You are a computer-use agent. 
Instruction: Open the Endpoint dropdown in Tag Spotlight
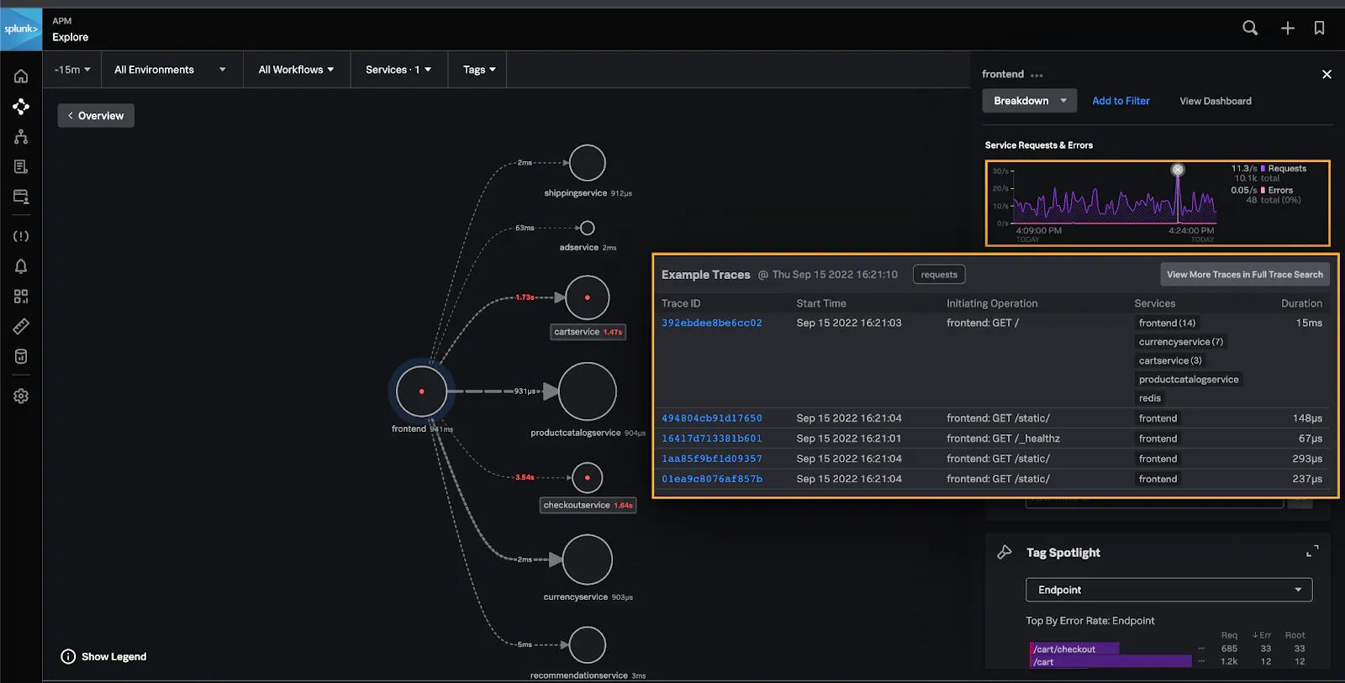pos(1168,590)
